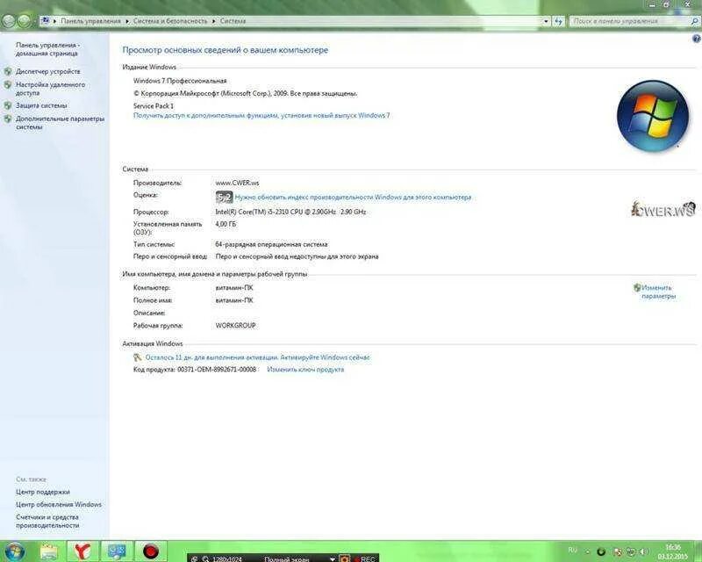The image size is (702, 562).
Task: Show hidden tray icons arrow
Action: [x=588, y=551]
